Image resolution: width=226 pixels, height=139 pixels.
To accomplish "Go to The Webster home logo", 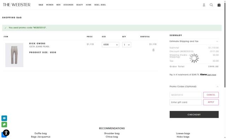I will pyautogui.click(x=17, y=5).
